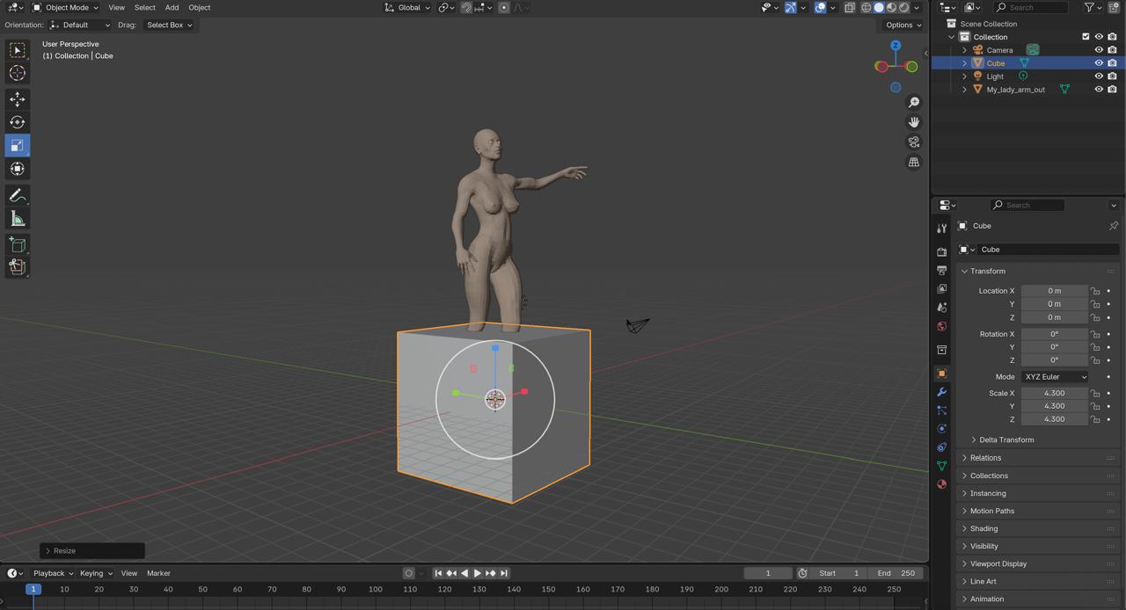Open the Modifiers properties tab
This screenshot has width=1126, height=610.
tap(942, 392)
